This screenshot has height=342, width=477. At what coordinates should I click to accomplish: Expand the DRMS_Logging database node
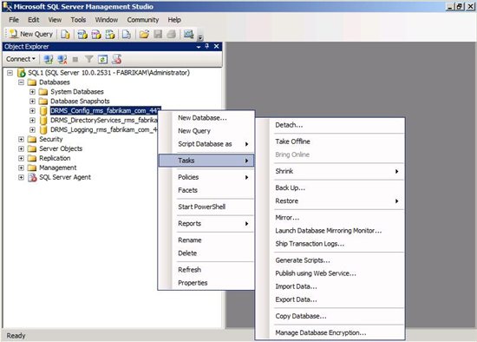tap(32, 129)
